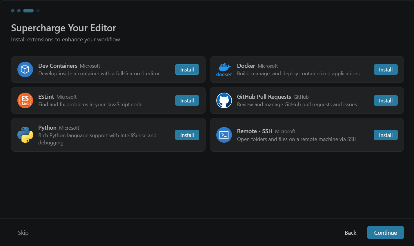The height and width of the screenshot is (246, 414).
Task: Install the Python extension
Action: (x=187, y=135)
